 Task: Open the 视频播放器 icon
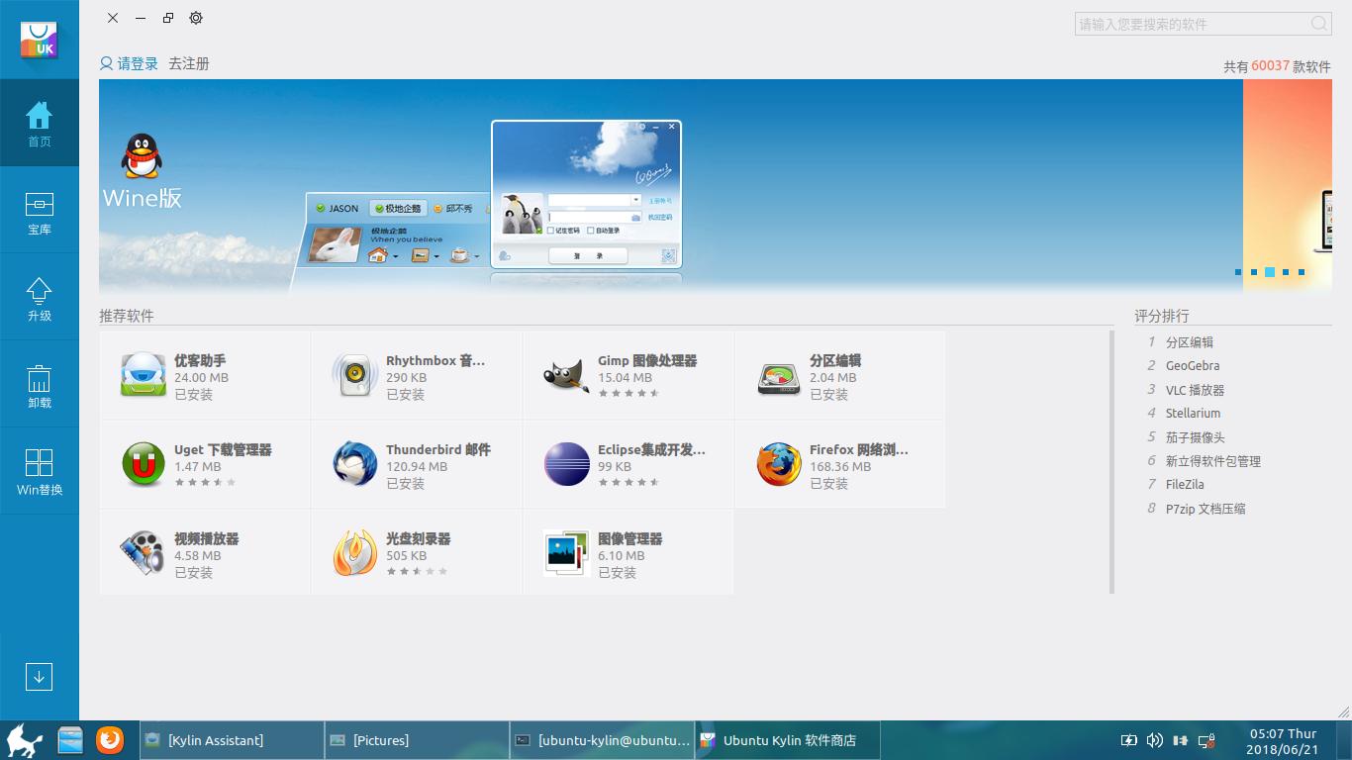pos(144,553)
